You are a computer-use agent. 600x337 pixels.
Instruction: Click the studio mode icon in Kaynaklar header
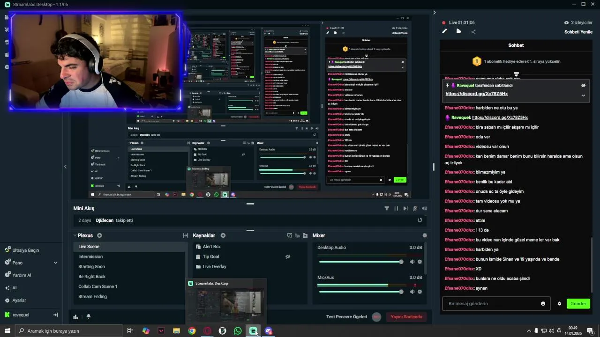click(289, 235)
